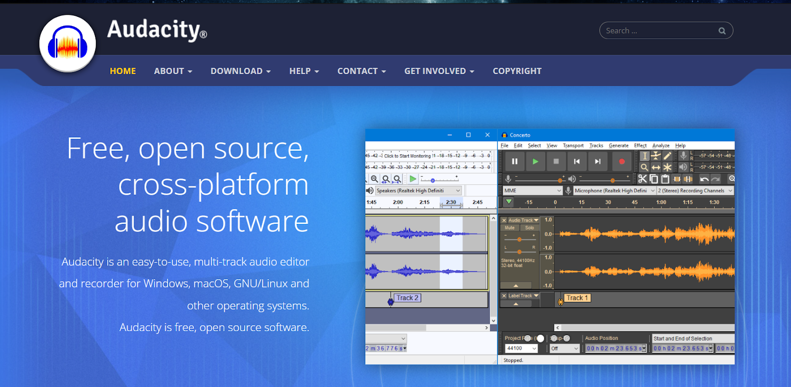Close the Audio Track with its X

click(504, 220)
